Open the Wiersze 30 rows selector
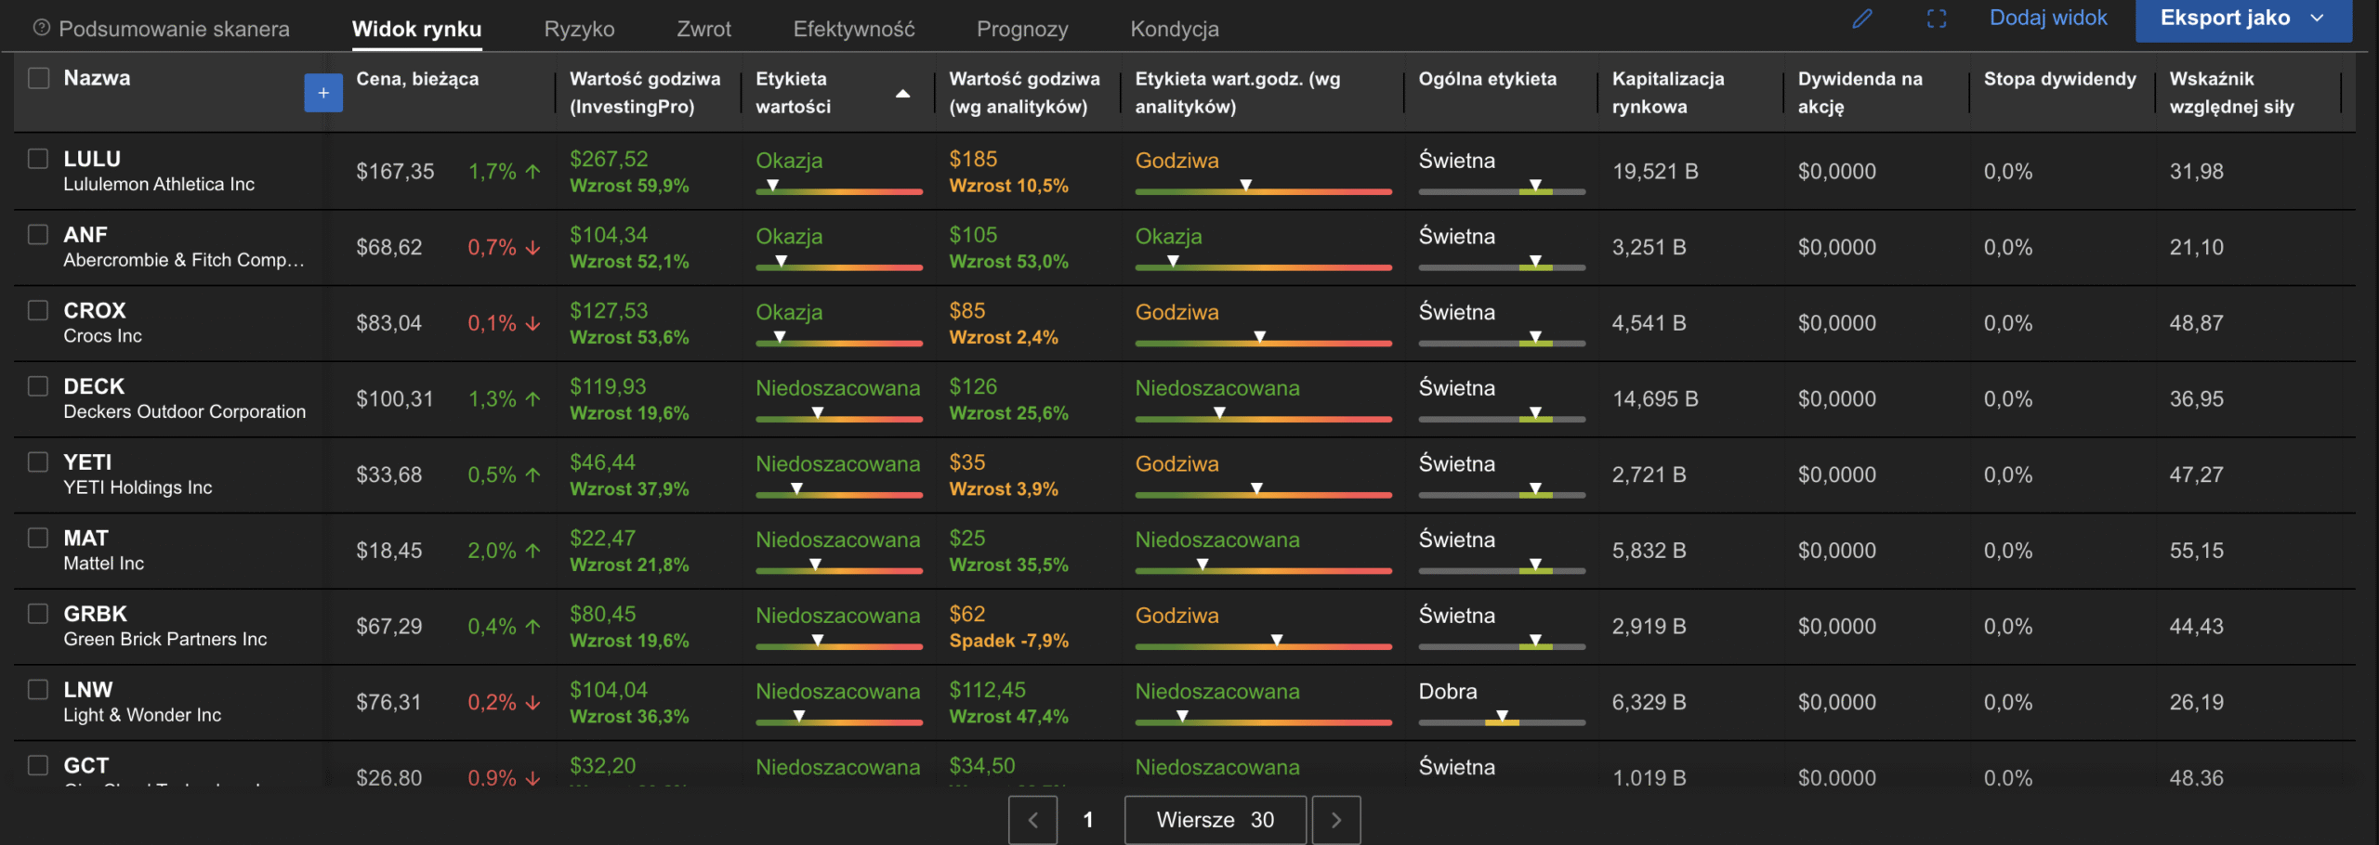 (x=1215, y=820)
